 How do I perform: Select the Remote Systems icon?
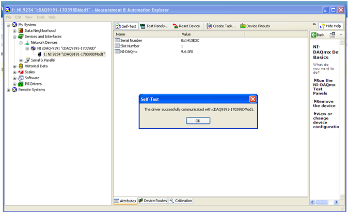[x=14, y=90]
